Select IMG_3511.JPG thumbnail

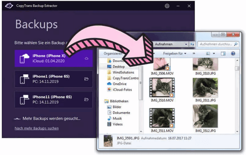pos(205,87)
